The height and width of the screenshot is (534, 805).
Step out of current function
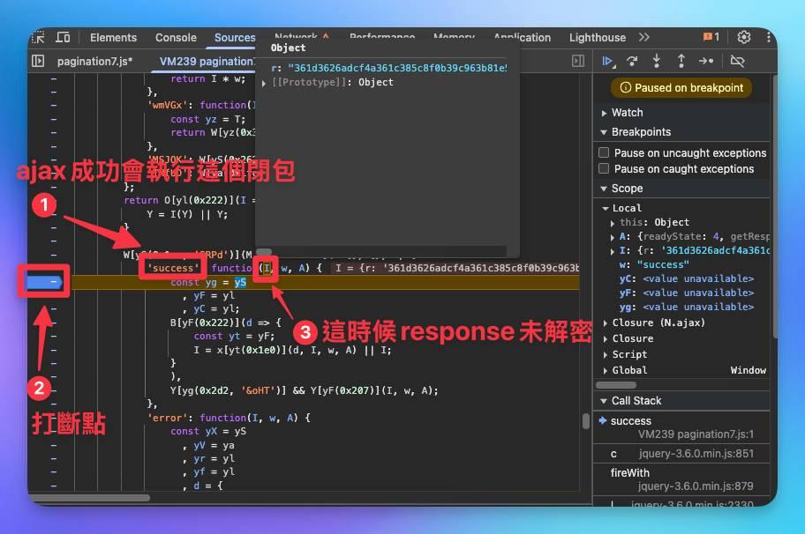pyautogui.click(x=681, y=61)
